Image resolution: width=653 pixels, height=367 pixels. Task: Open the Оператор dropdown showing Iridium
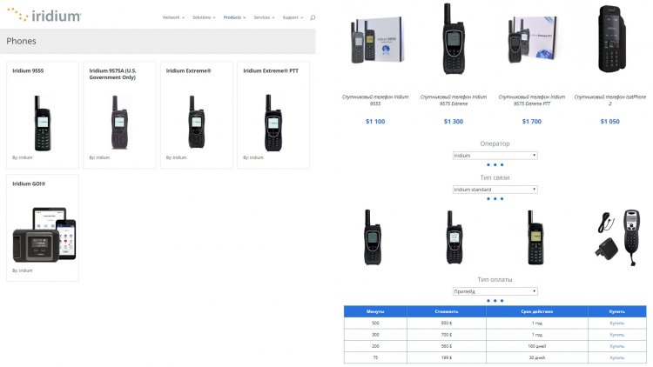coord(495,155)
